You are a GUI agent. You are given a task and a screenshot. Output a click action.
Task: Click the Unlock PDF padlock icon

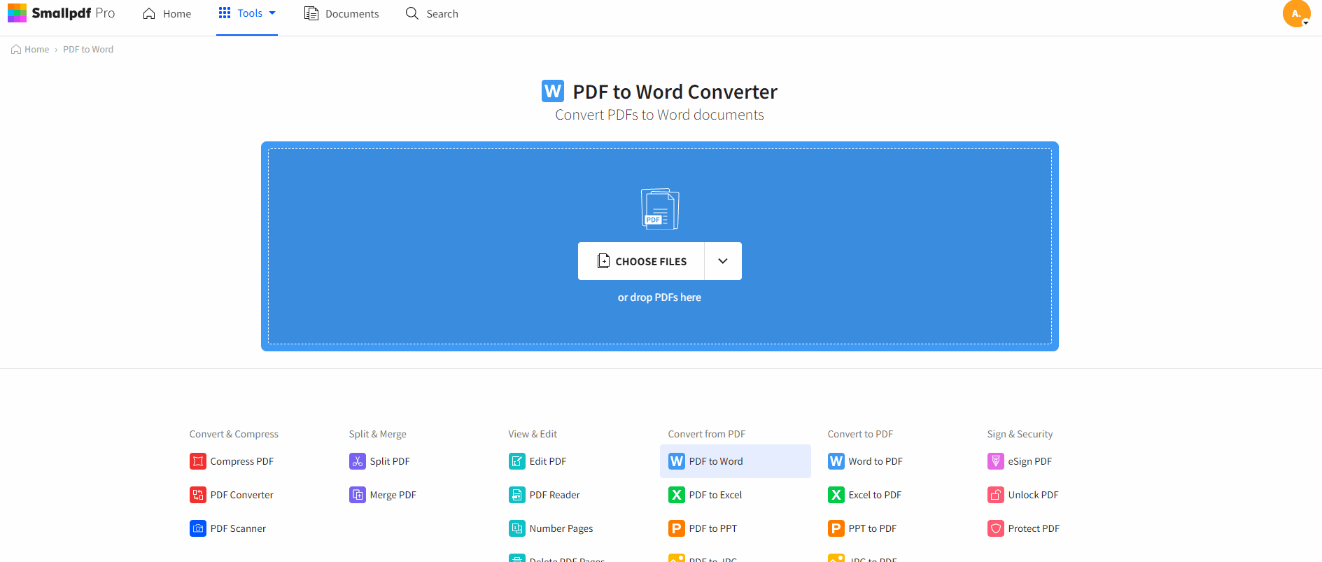coord(996,495)
